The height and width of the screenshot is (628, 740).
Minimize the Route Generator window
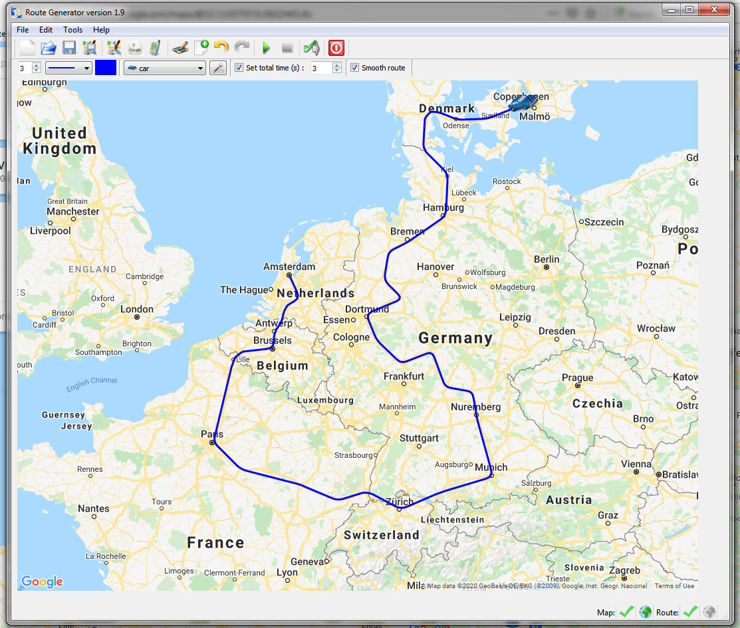pyautogui.click(x=671, y=9)
